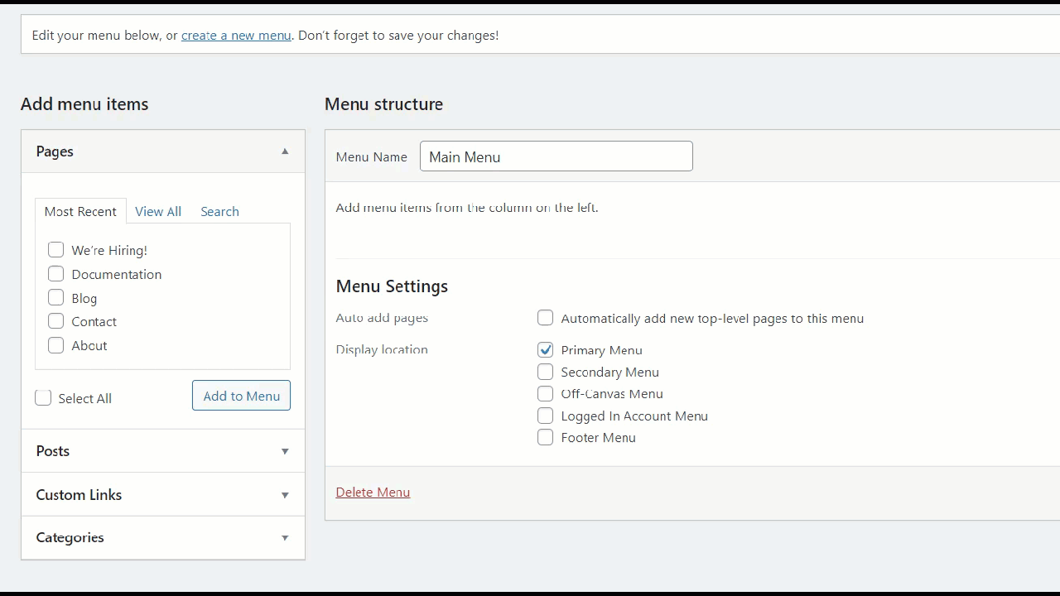1060x596 pixels.
Task: Focus the Menu Name input field
Action: click(556, 156)
